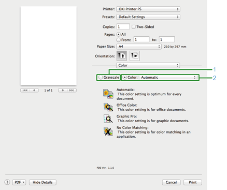Screen dimensions: 227x190
Task: Select the Grayscale radio button
Action: click(101, 78)
